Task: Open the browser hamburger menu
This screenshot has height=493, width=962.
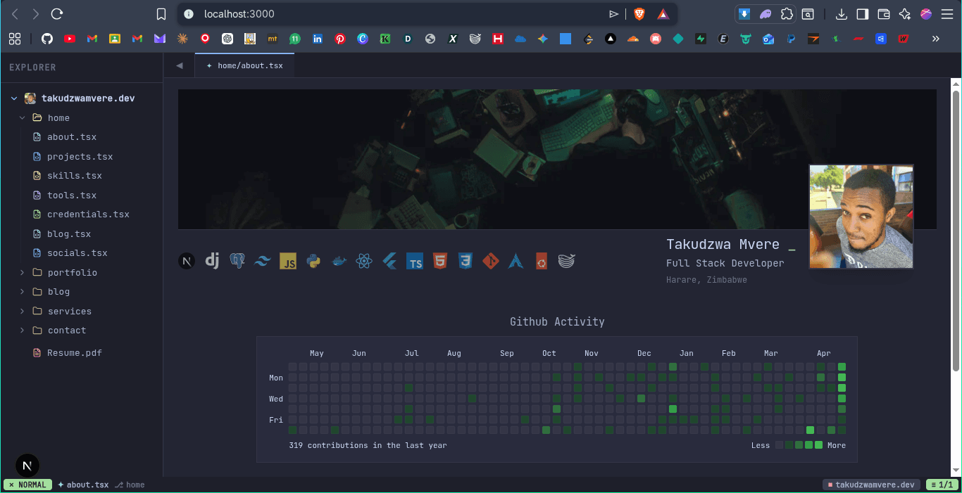Action: pyautogui.click(x=947, y=14)
